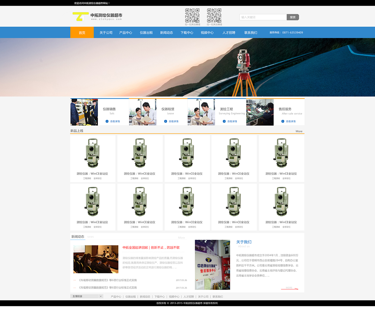Screen dimensions: 375x312
Task: Click More beside the 新品上线 heading
Action: click(299, 131)
